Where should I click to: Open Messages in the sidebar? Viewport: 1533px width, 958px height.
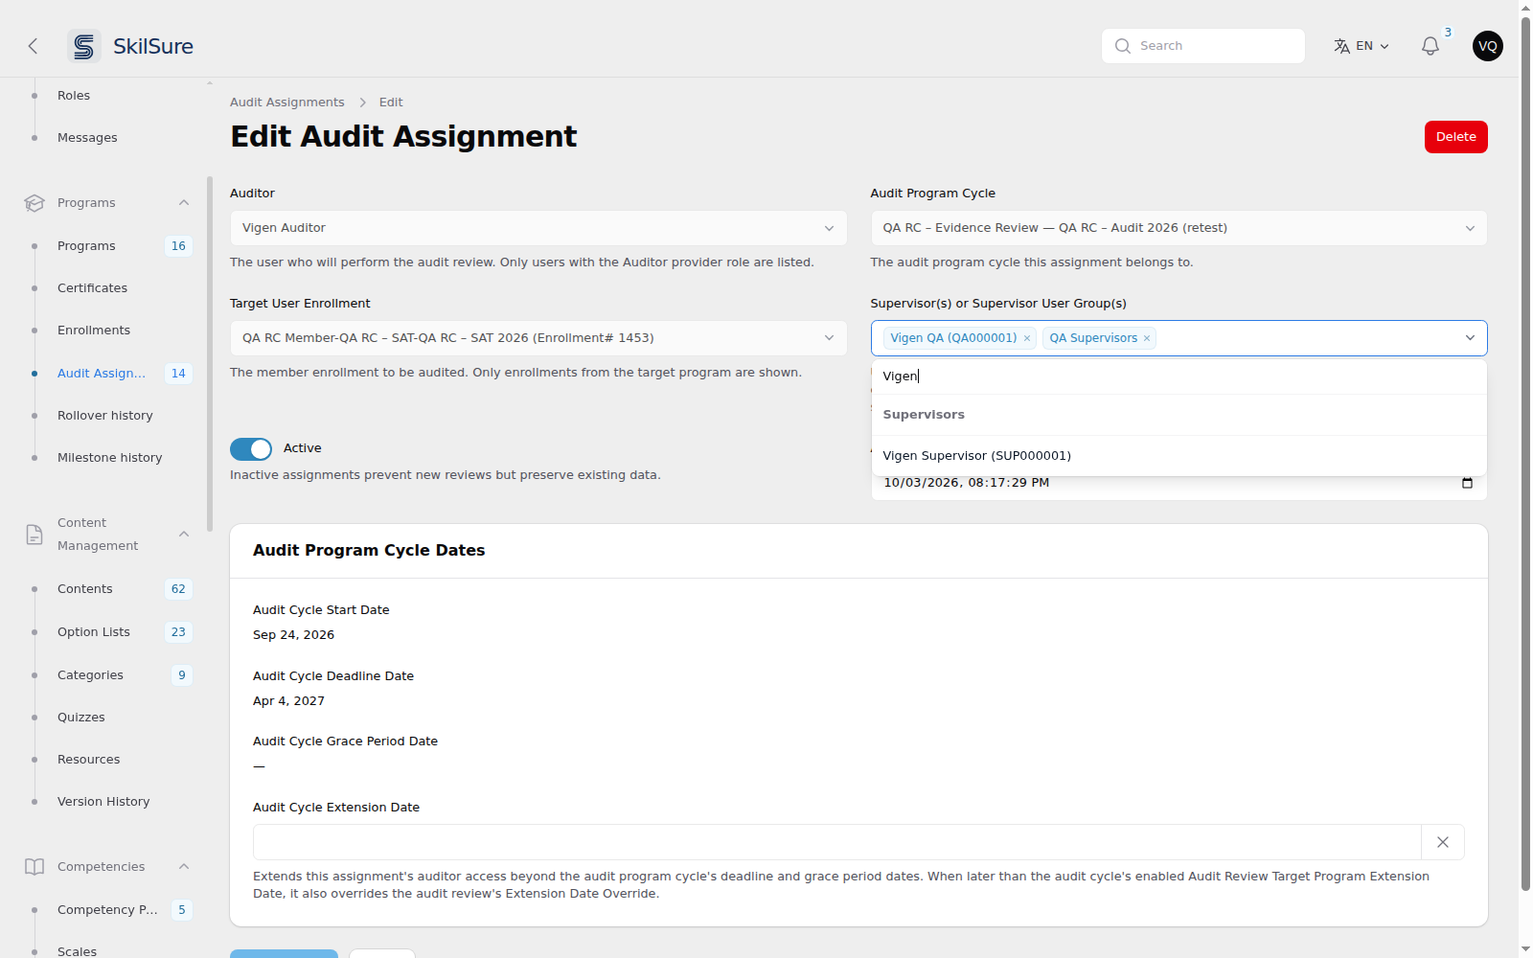tap(87, 138)
